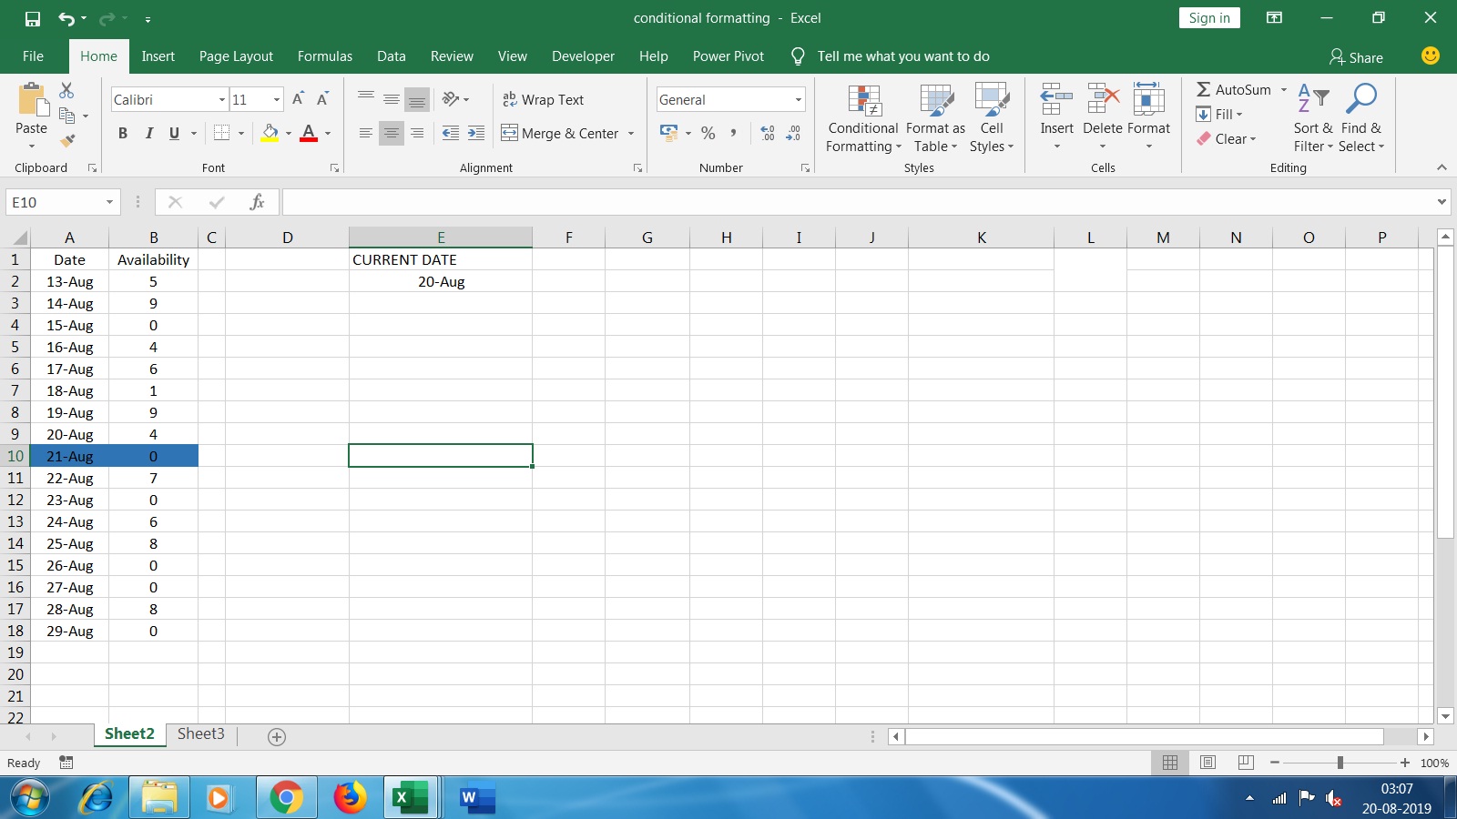Click the Center alignment icon
The width and height of the screenshot is (1457, 819).
[x=392, y=133]
